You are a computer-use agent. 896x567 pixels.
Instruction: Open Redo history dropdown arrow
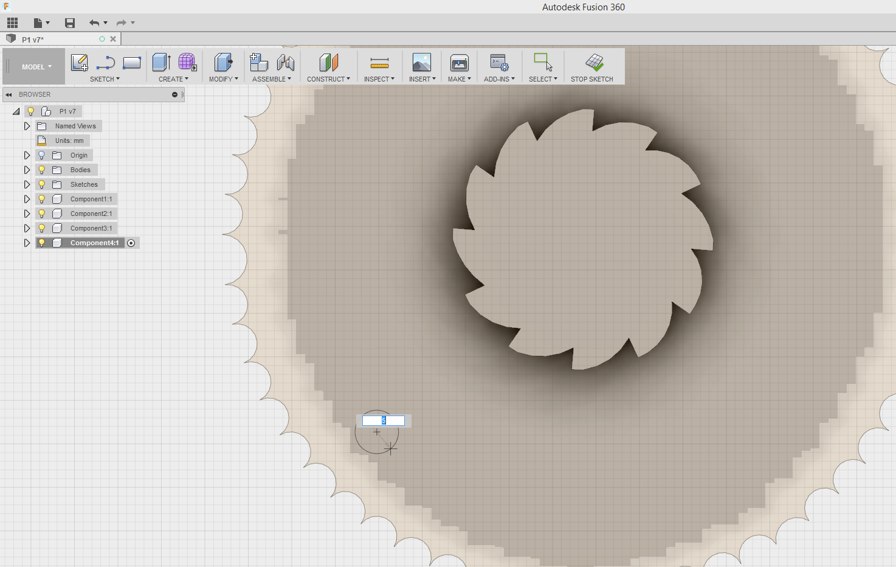click(x=133, y=23)
